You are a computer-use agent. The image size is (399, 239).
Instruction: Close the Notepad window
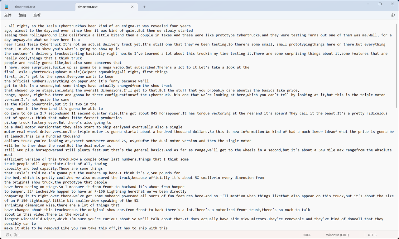(392, 4)
